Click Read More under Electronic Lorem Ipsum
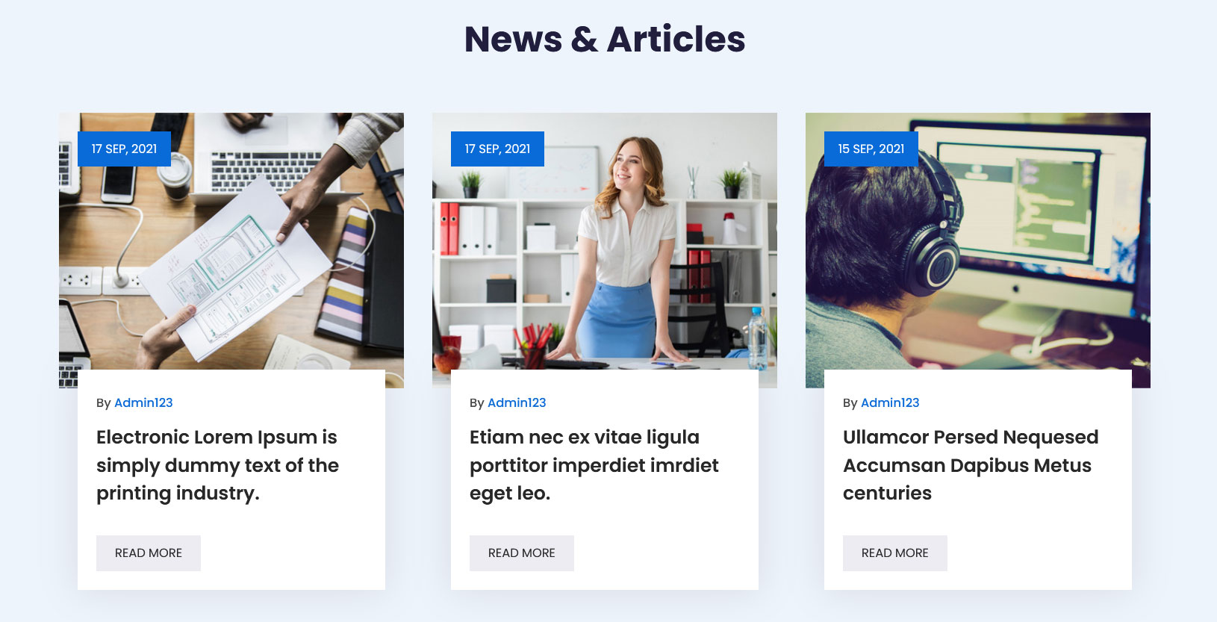1217x622 pixels. coord(149,553)
